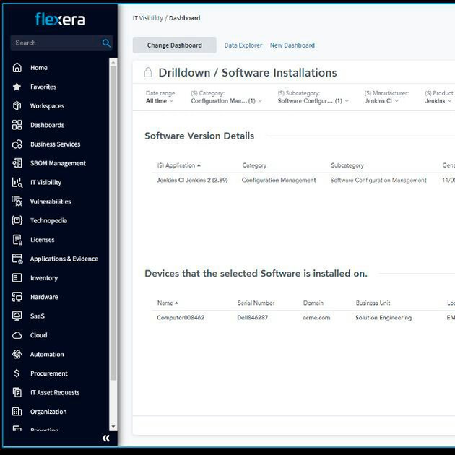The width and height of the screenshot is (455, 455).
Task: Open SBOM Management icon
Action: pyautogui.click(x=17, y=163)
